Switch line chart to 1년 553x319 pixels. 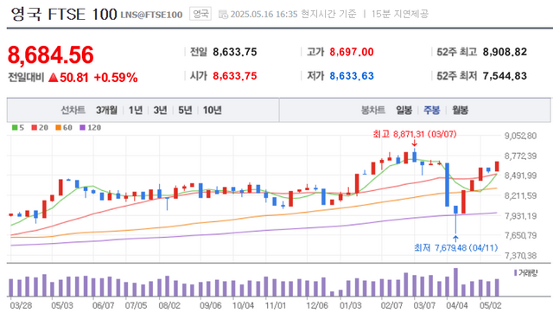point(136,110)
